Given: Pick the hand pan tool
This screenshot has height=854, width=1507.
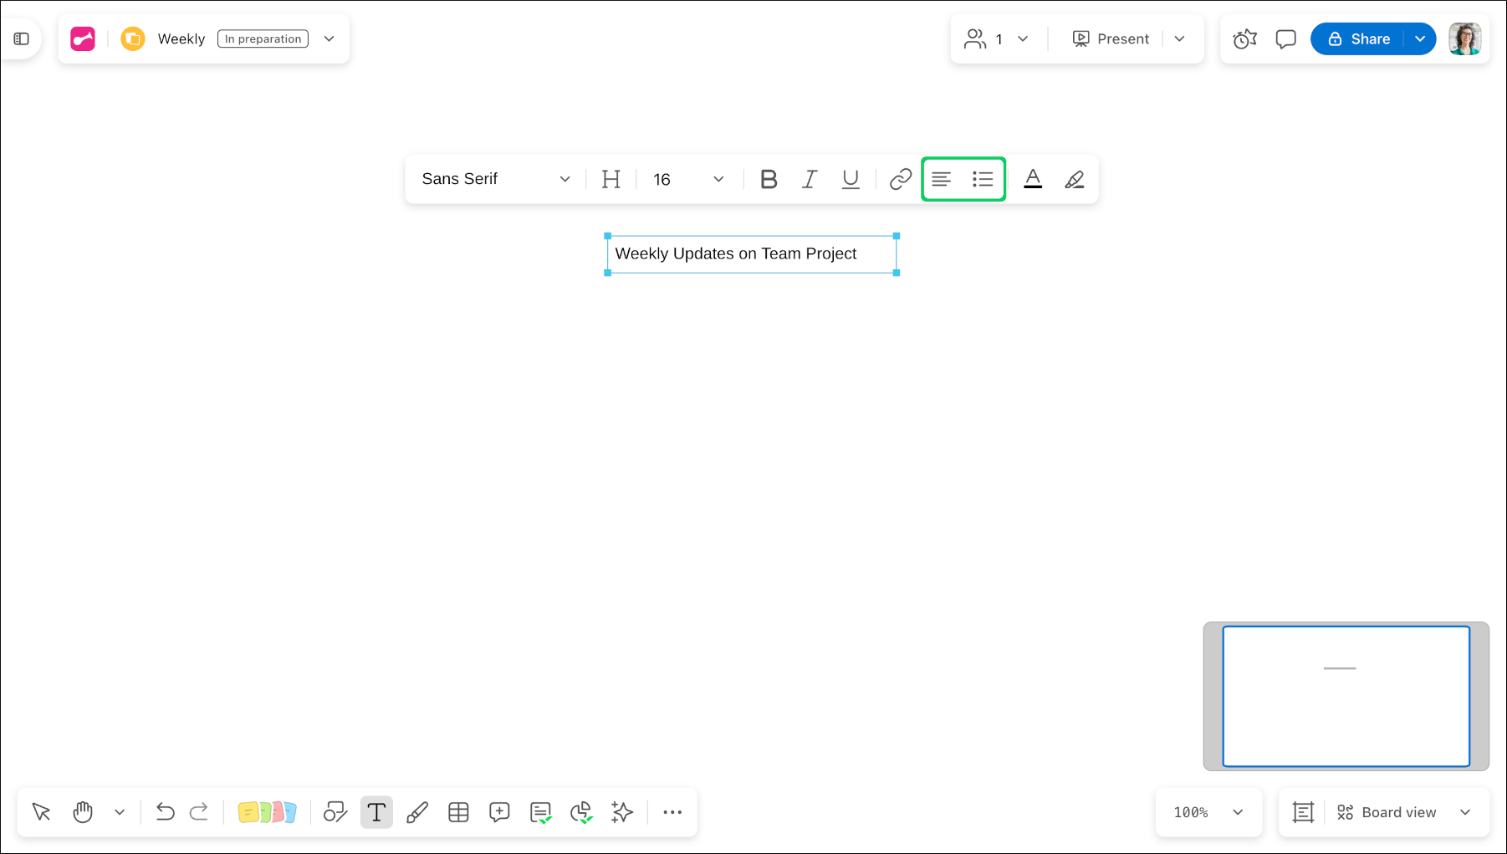Looking at the screenshot, I should (83, 812).
